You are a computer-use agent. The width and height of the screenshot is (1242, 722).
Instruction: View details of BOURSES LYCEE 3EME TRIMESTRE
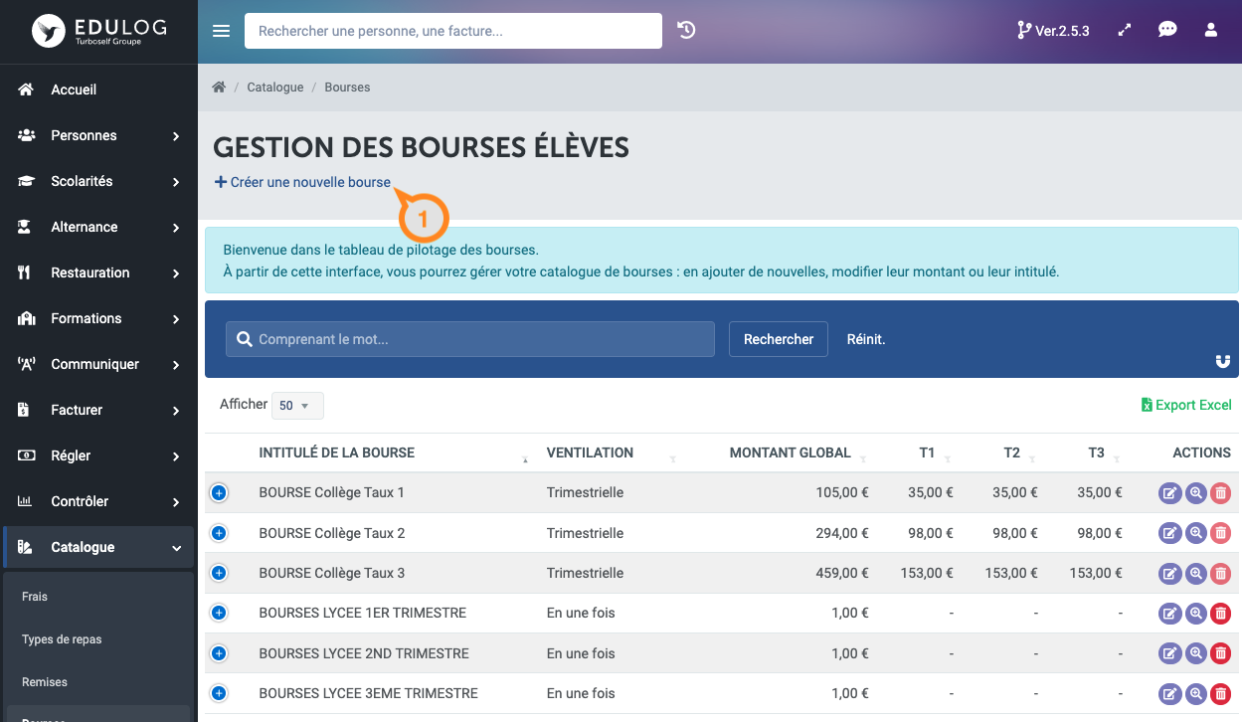pos(1196,694)
